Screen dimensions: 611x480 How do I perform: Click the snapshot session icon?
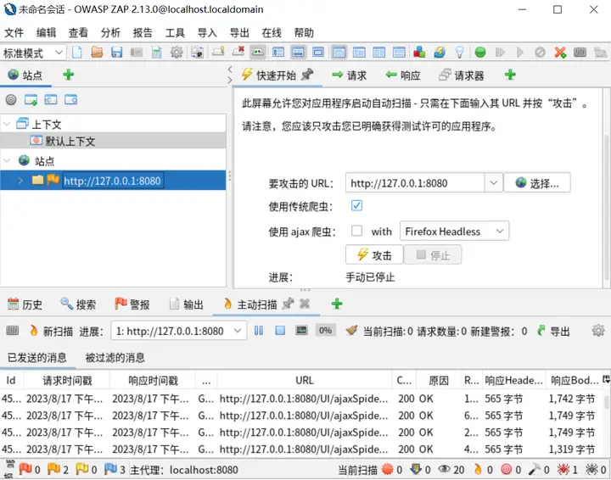(137, 53)
